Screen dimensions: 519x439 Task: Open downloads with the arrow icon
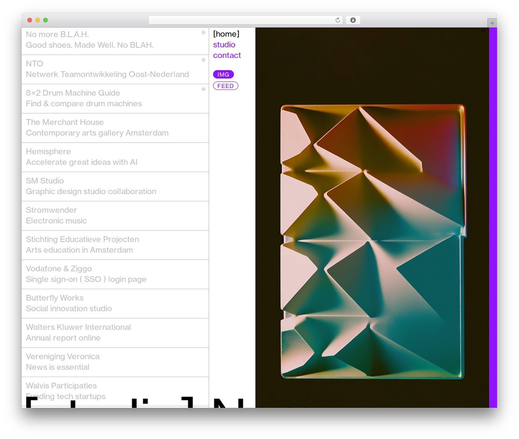pos(353,20)
